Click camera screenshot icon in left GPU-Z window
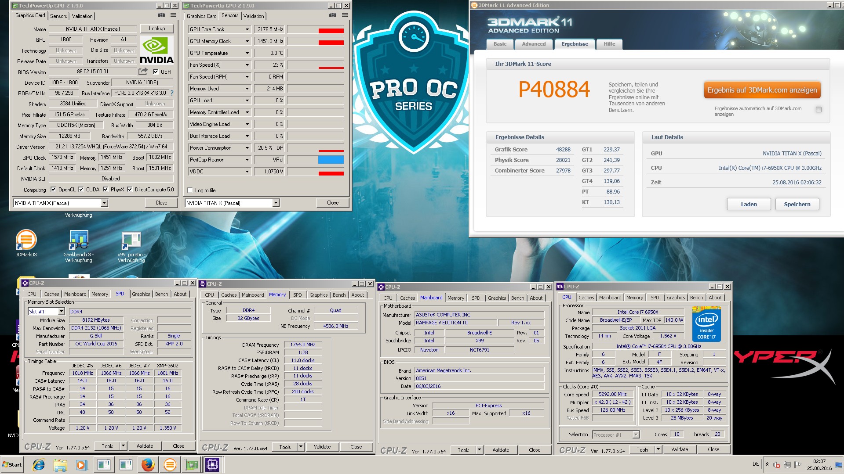 (x=161, y=15)
